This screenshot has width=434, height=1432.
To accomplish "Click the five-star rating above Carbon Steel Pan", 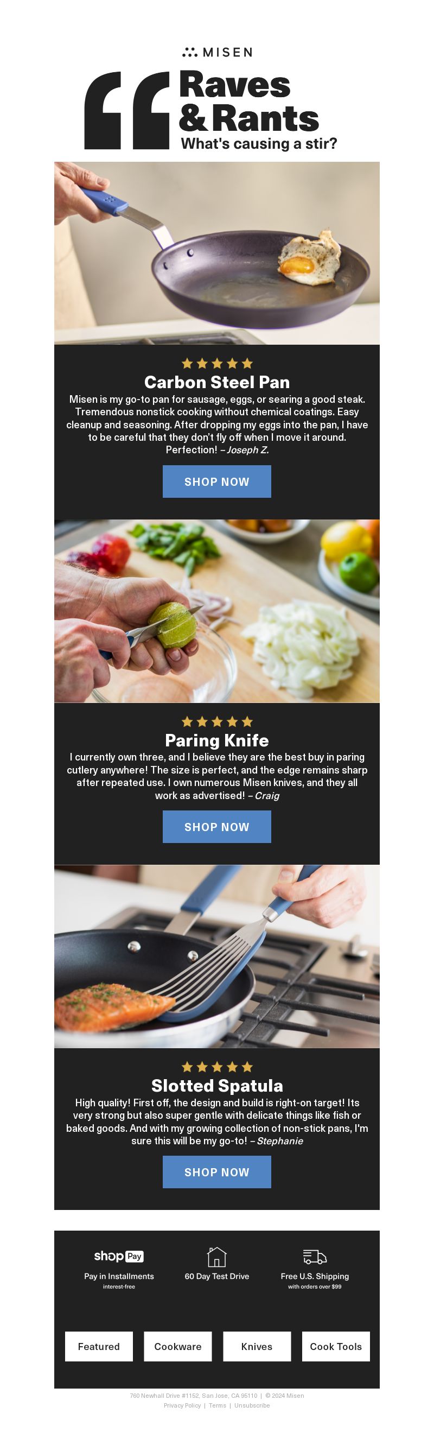I will tap(216, 364).
